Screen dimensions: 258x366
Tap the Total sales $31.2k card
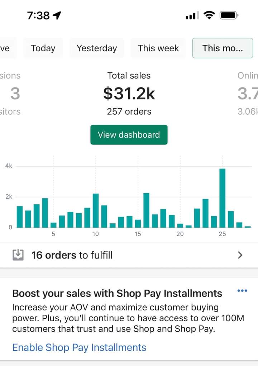(129, 93)
